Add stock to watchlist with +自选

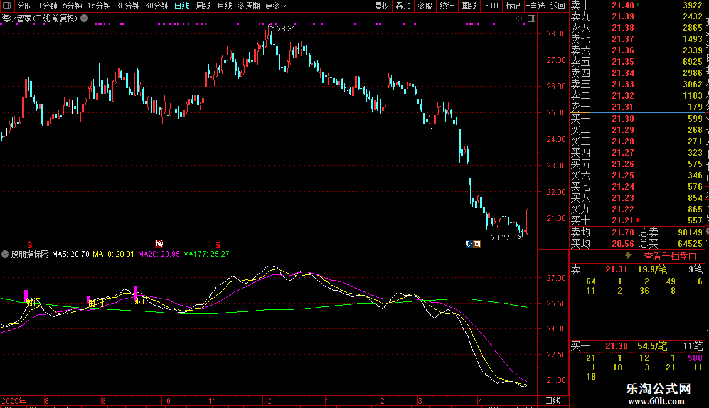[535, 6]
